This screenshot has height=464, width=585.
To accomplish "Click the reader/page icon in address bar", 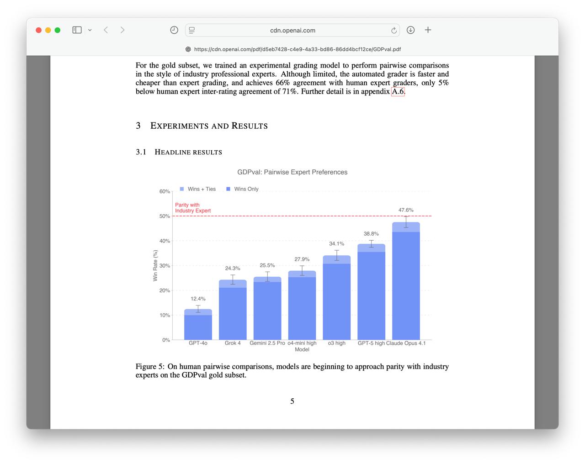I will point(192,30).
